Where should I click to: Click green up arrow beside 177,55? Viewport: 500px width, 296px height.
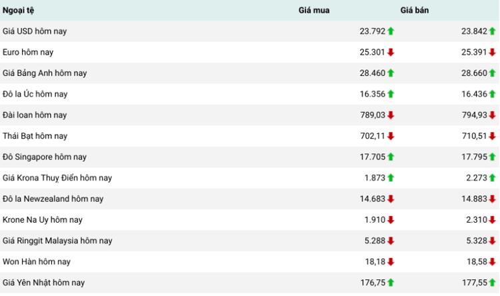tap(493, 283)
